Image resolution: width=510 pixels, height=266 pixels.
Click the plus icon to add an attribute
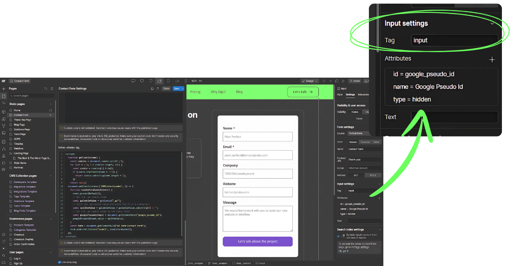click(x=379, y=199)
